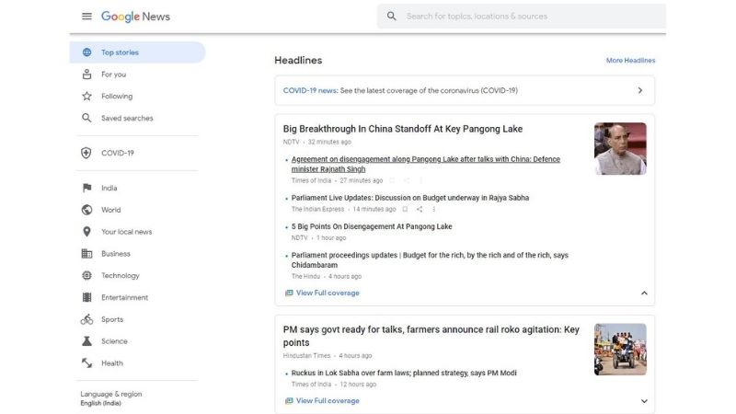This screenshot has height=414, width=736.
Task: Open Chidambaram Budget for the rich article
Action: coord(430,260)
